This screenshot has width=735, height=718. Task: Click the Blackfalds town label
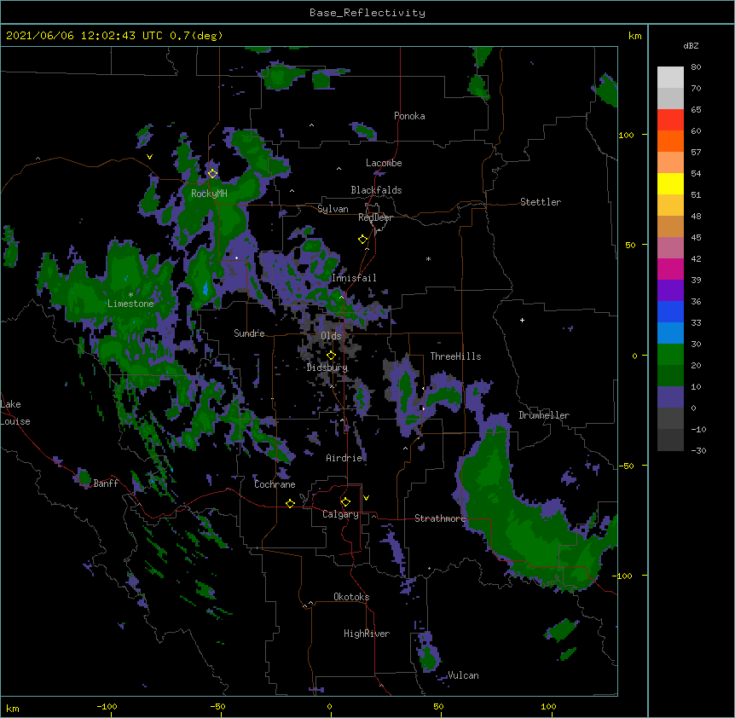pyautogui.click(x=376, y=190)
